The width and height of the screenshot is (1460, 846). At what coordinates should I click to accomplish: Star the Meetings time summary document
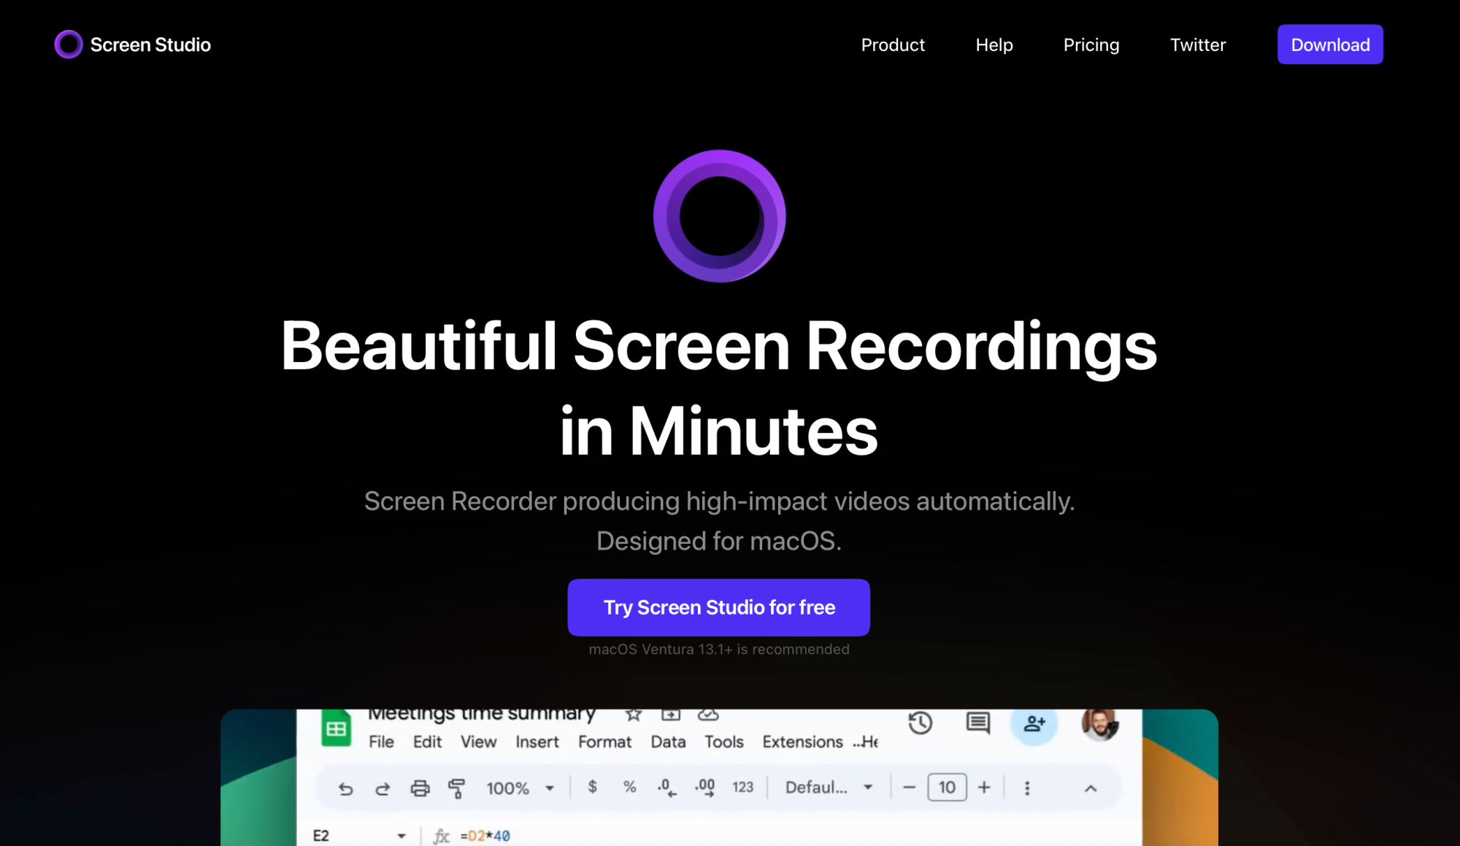[x=633, y=715]
